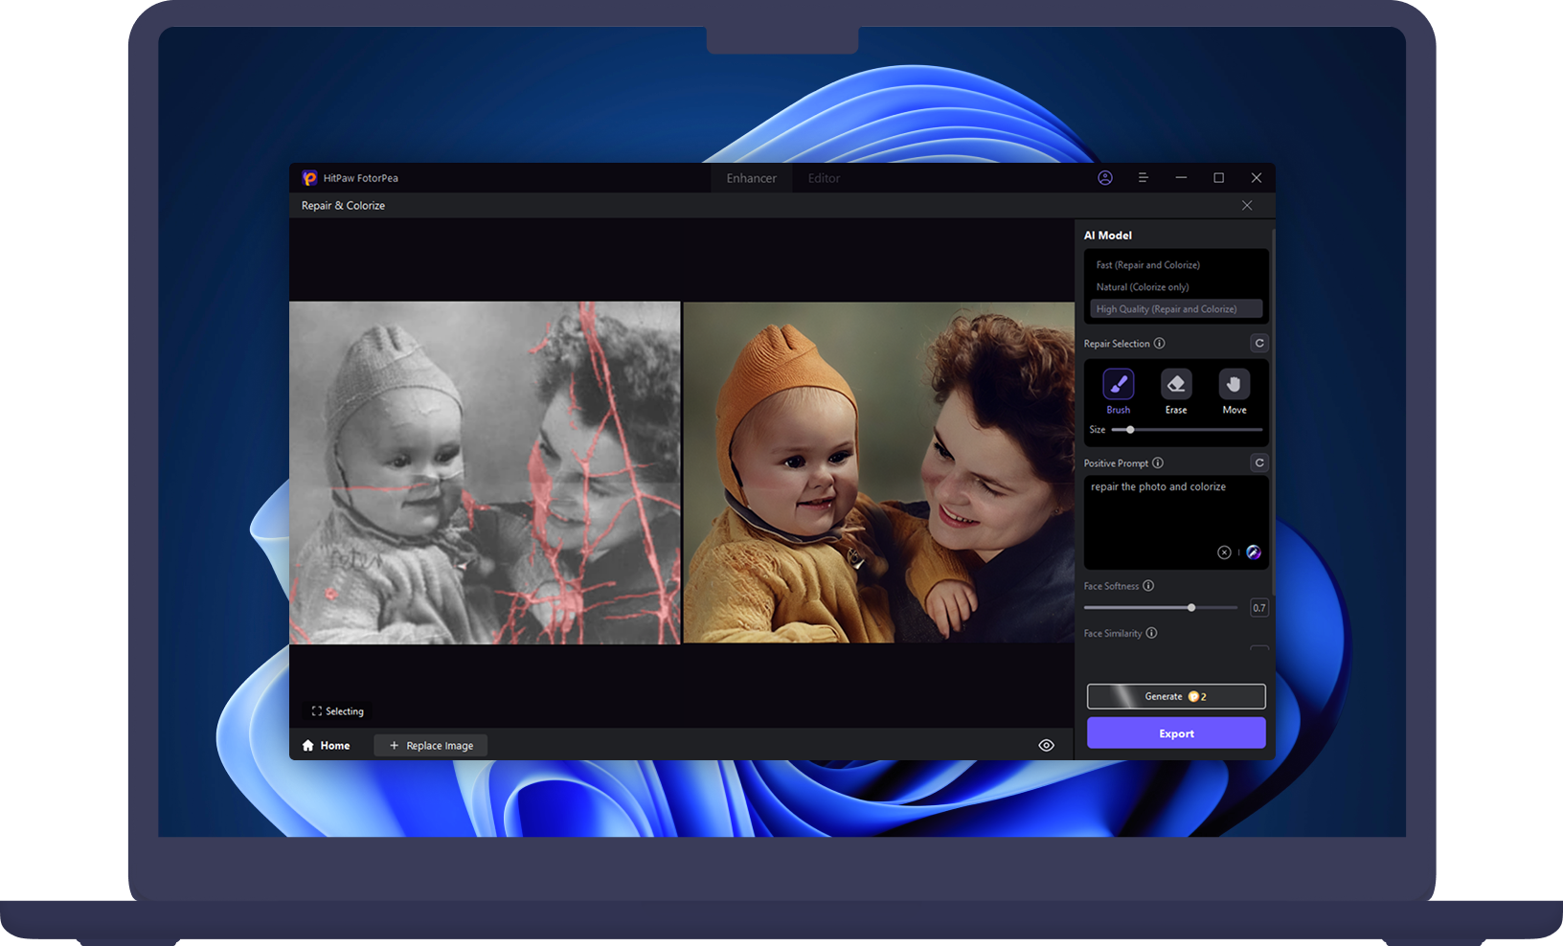Open the user account profile icon
This screenshot has height=946, width=1563.
click(1105, 178)
